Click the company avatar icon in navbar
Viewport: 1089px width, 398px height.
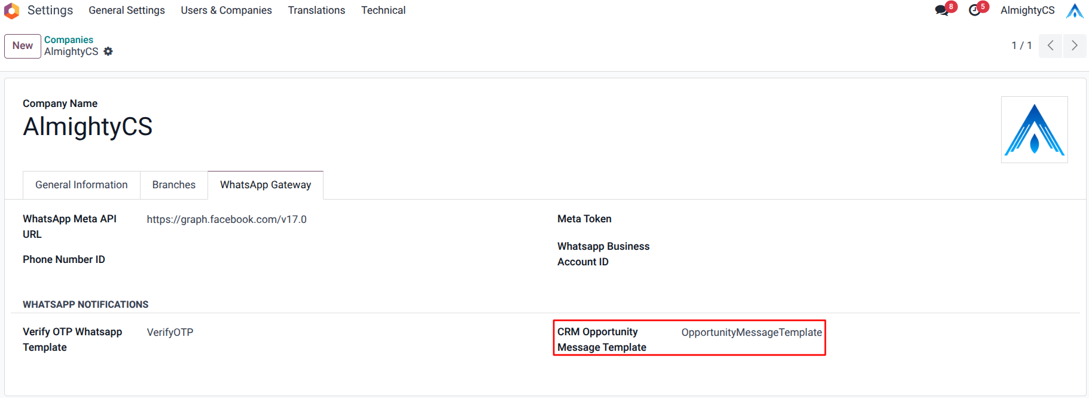[x=1074, y=11]
